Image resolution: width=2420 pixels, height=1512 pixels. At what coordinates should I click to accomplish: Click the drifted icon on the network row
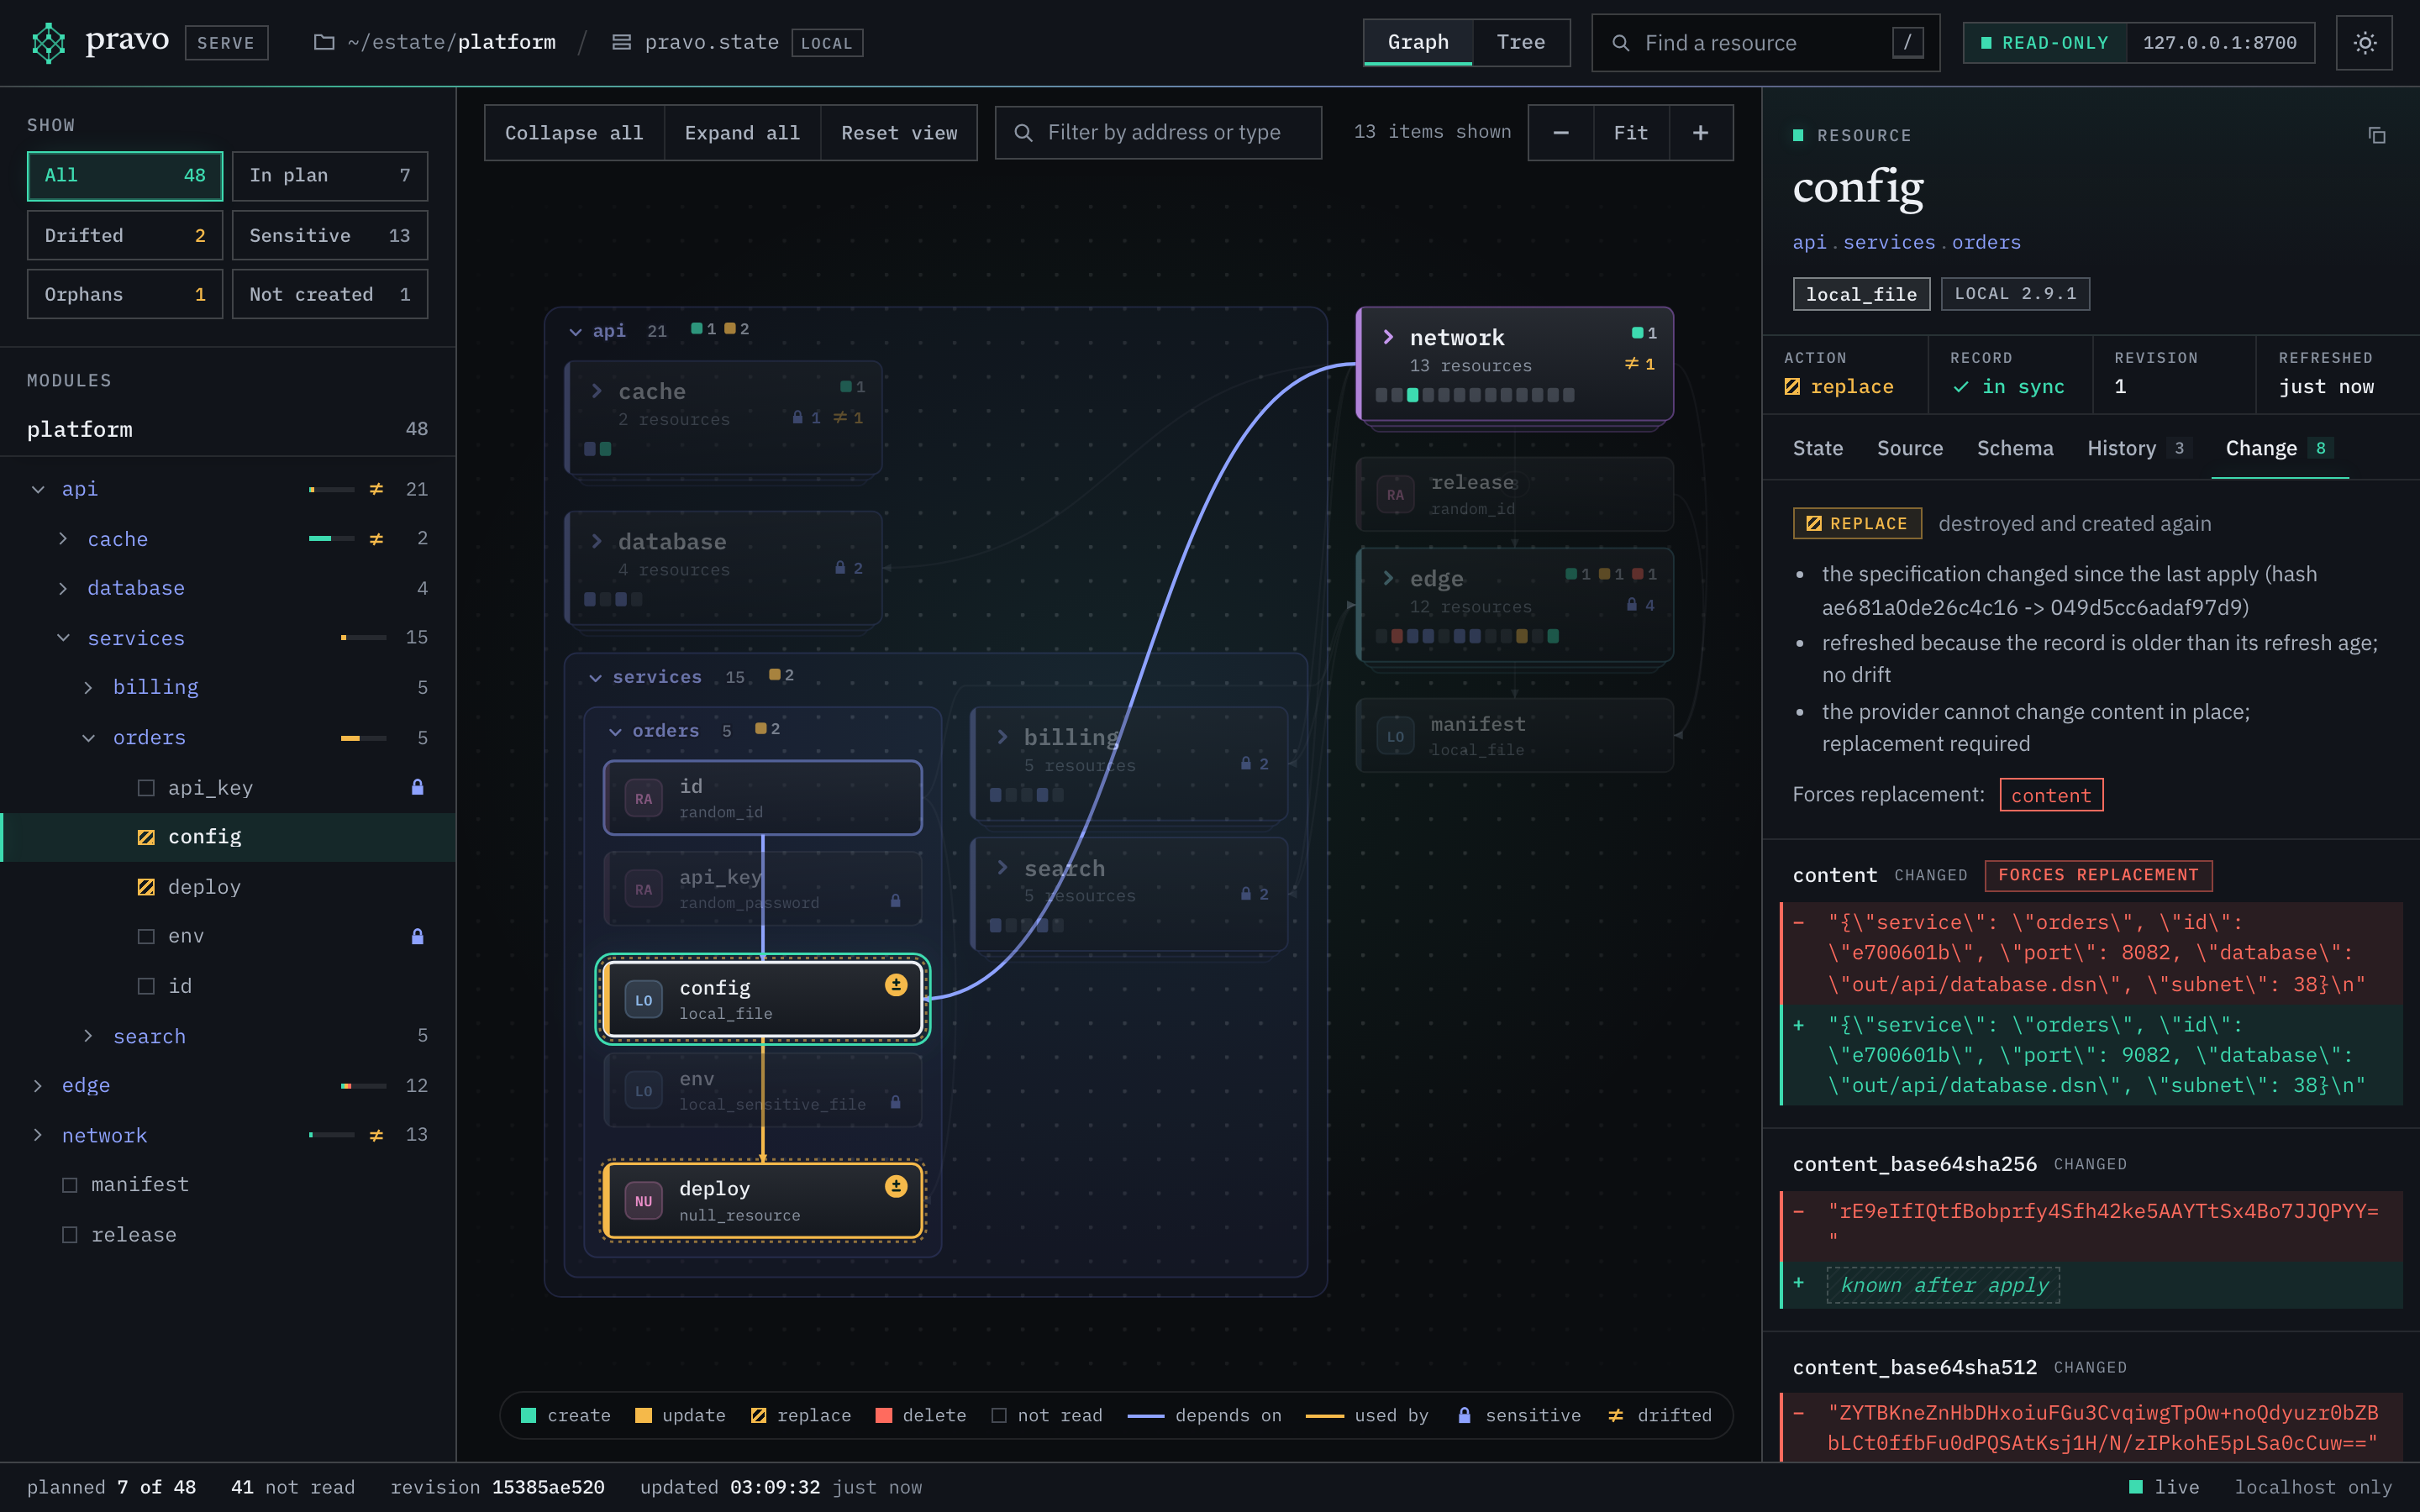(376, 1135)
